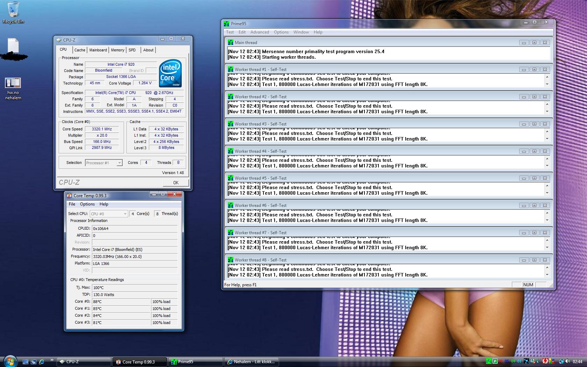Click the Prime95 tray icon
587x367 pixels.
coord(489,361)
